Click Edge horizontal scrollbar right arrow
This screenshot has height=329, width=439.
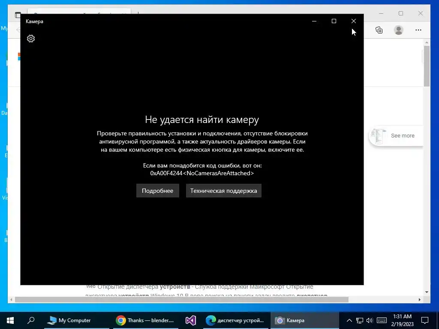tap(419, 299)
